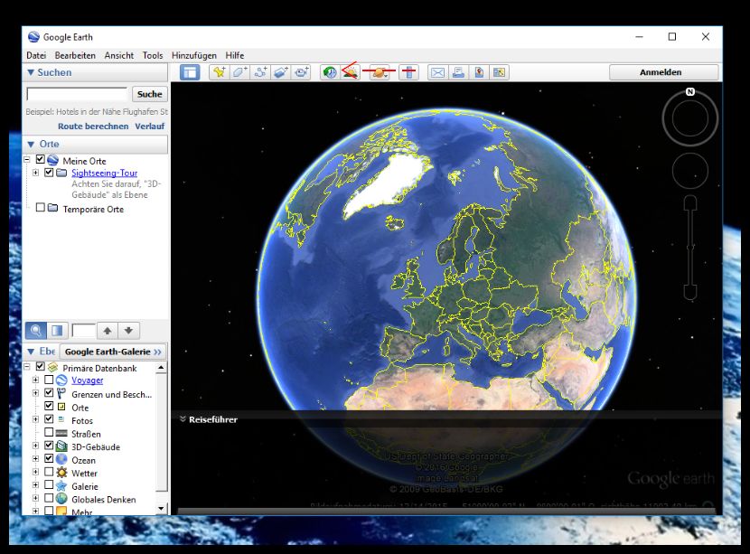This screenshot has width=750, height=554.
Task: Check the Wetter layer checkbox
Action: (49, 473)
